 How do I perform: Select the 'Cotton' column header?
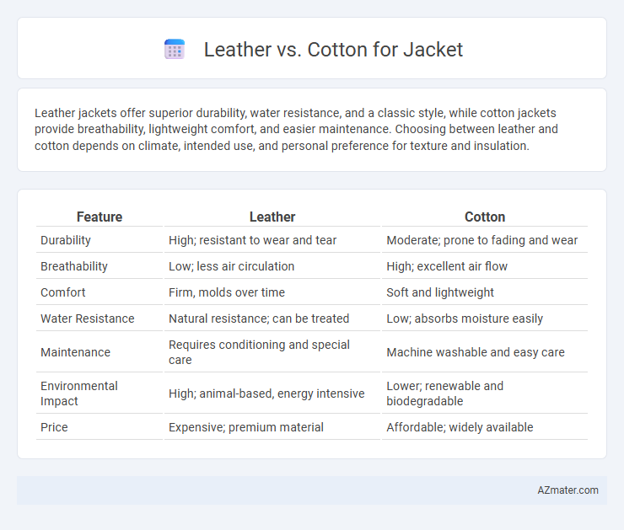[485, 217]
